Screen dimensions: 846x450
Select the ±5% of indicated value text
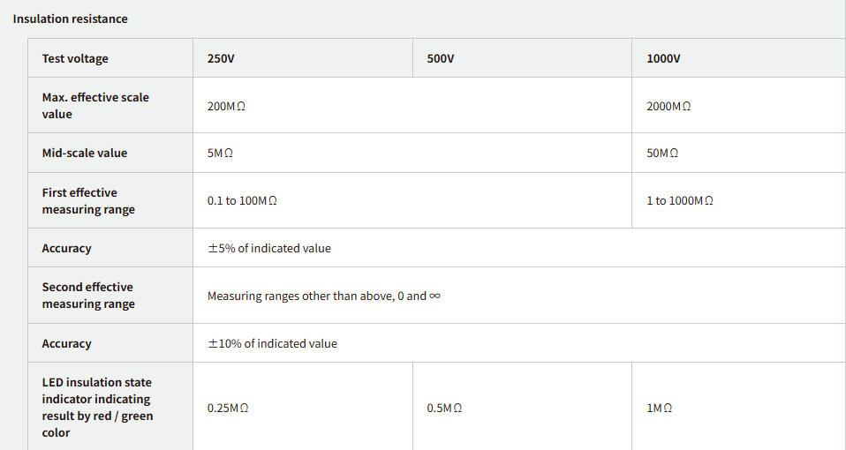point(269,249)
